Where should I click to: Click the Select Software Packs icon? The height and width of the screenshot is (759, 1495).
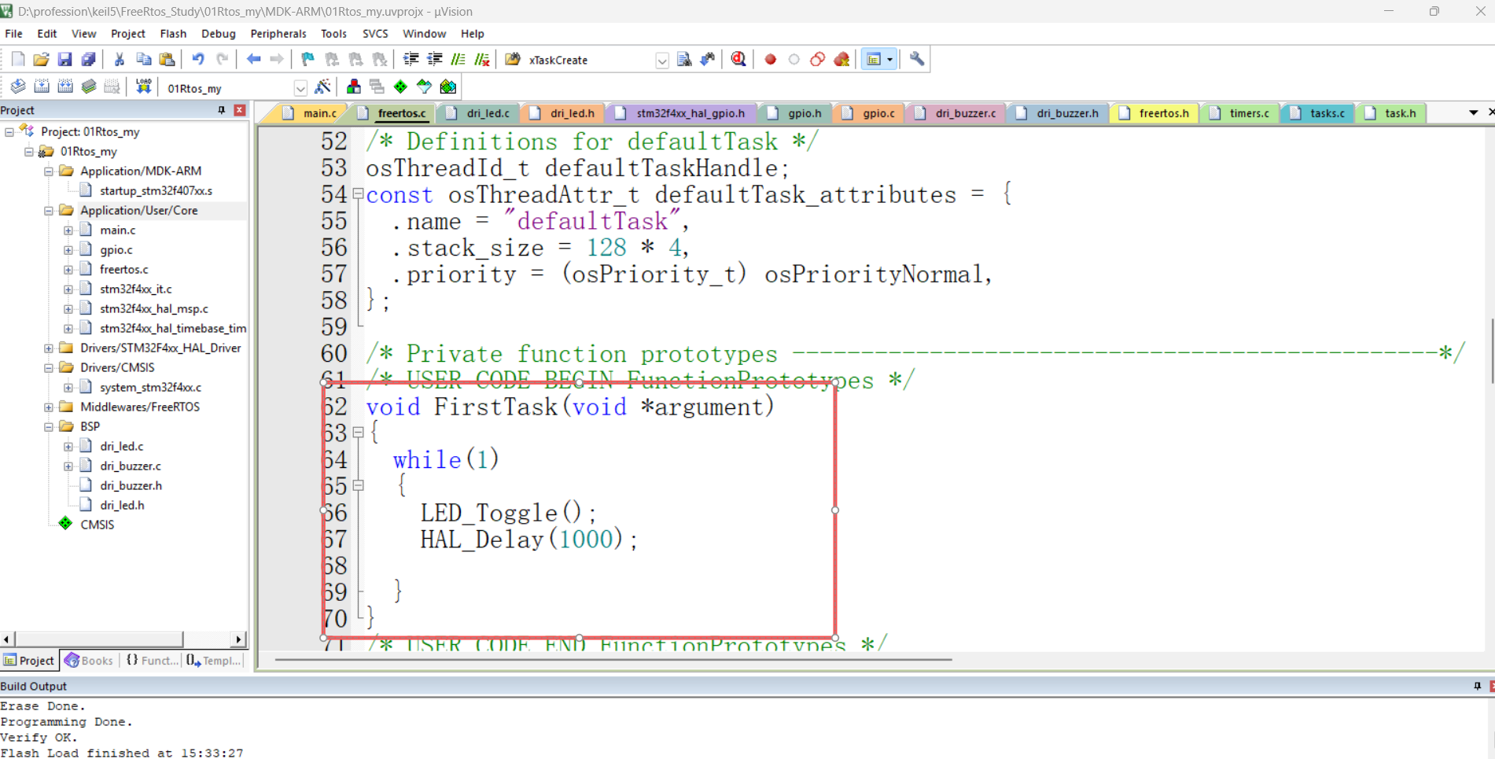(x=425, y=87)
